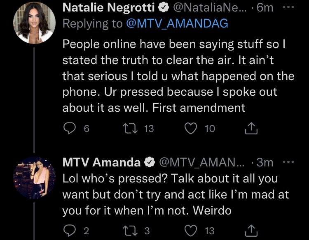
Task: Open the @NataliaNe... handle
Action: (210, 7)
